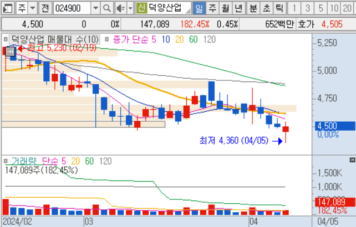356x227 pixels.
Task: Click the green 신 badge icon
Action: tap(141, 8)
